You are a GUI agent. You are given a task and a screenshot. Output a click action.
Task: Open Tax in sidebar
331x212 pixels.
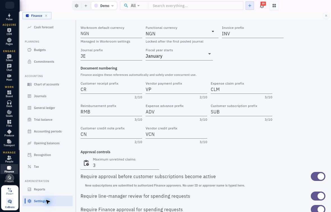pos(47,167)
